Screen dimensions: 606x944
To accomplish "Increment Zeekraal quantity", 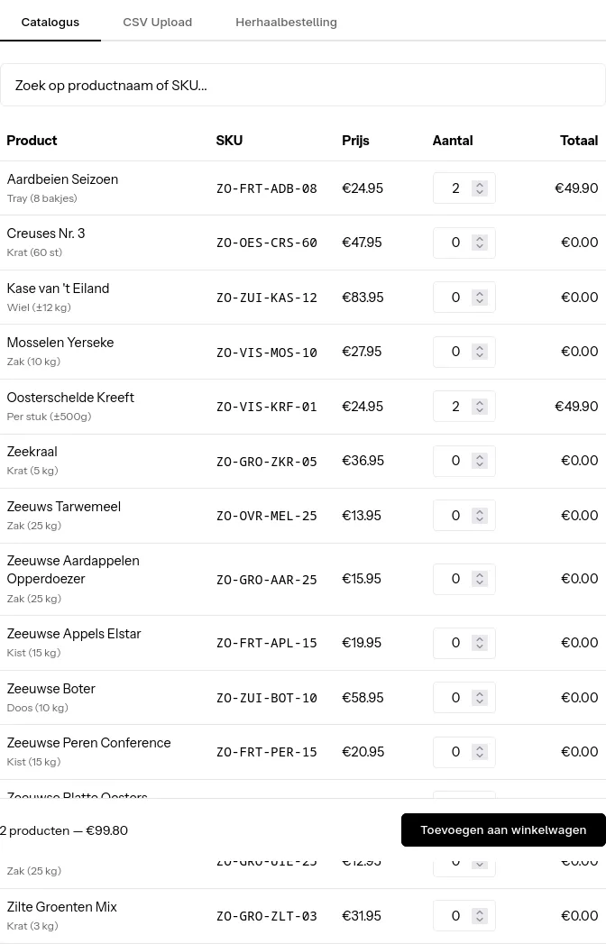I will [x=479, y=457].
